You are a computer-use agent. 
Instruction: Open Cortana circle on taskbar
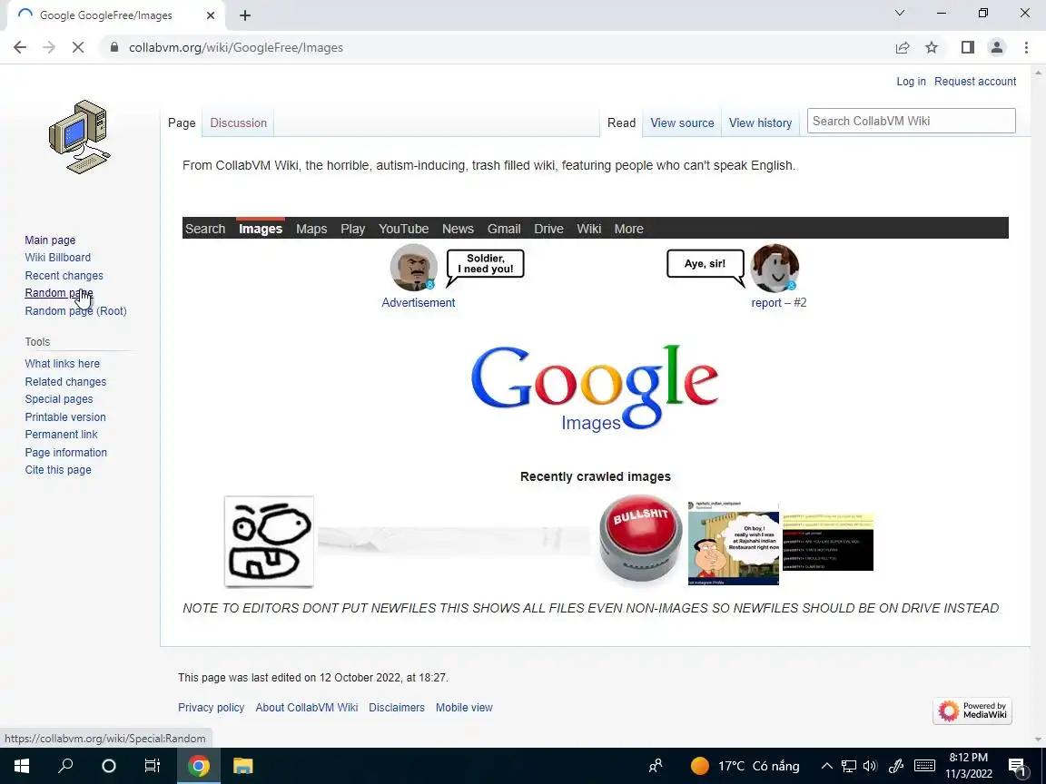[x=109, y=766]
